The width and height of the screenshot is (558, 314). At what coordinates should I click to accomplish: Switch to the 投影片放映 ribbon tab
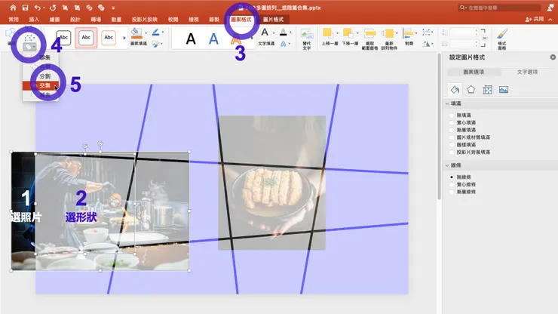[x=145, y=19]
